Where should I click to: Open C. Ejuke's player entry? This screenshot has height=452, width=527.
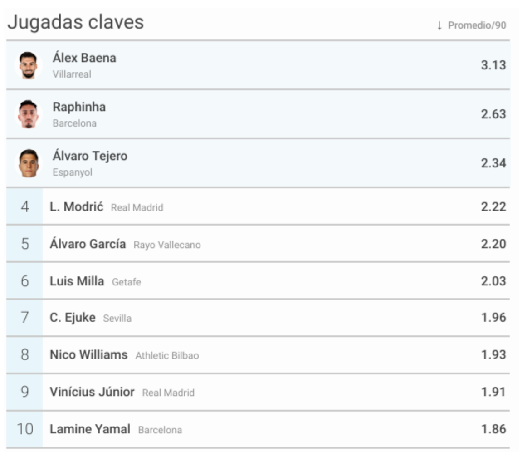73,318
